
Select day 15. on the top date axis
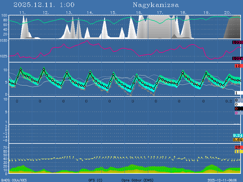pos(113,13)
